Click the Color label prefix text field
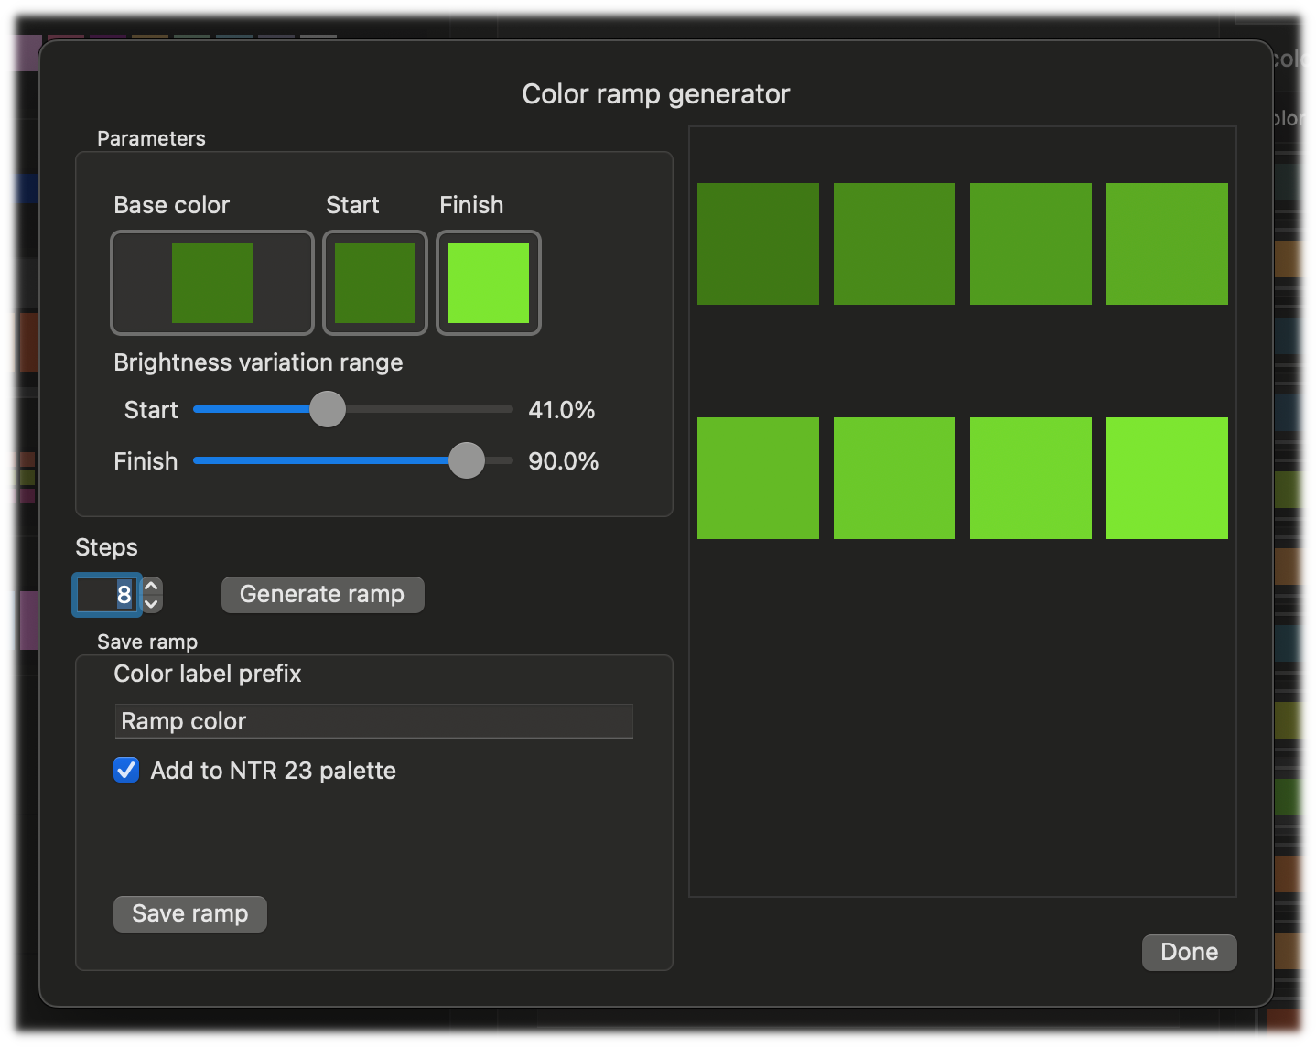This screenshot has width=1316, height=1047. 373,721
